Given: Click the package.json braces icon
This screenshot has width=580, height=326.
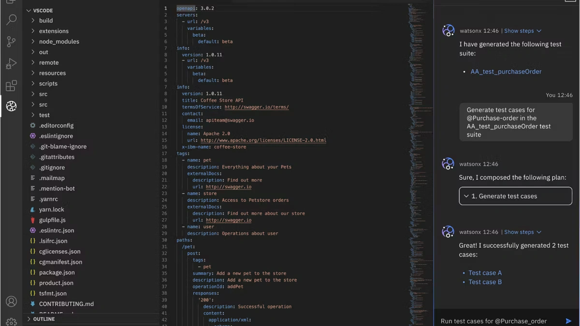Looking at the screenshot, I should 32,272.
